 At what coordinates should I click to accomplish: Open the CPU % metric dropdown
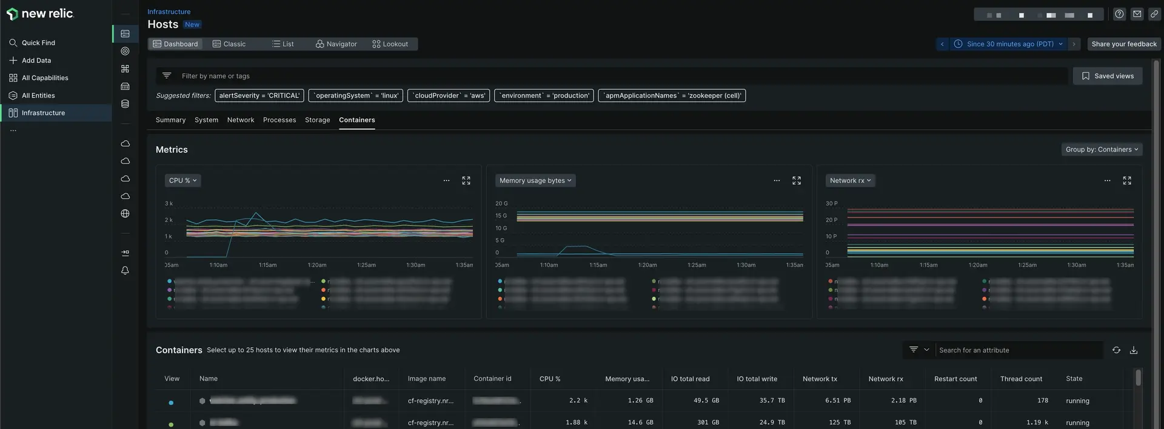coord(182,181)
